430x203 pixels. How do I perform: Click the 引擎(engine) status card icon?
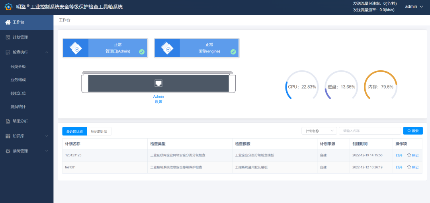pyautogui.click(x=167, y=48)
